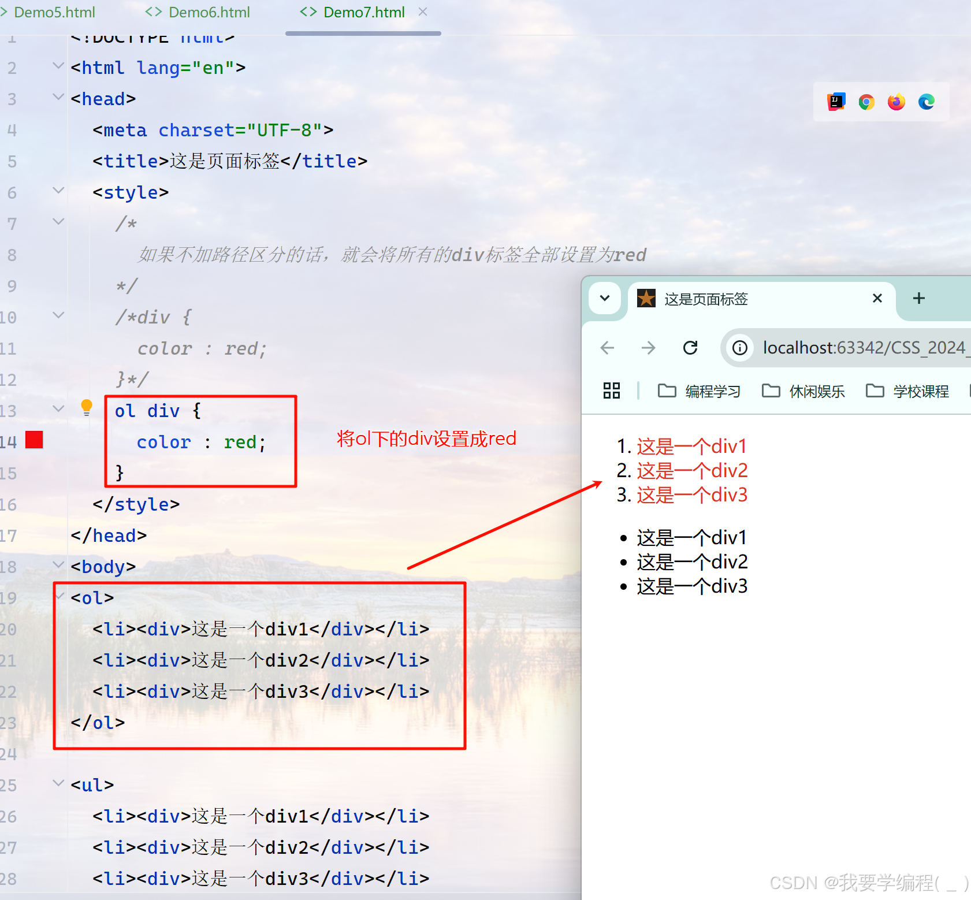Screen dimensions: 971x900
Task: View site information icon in address bar
Action: pos(739,348)
